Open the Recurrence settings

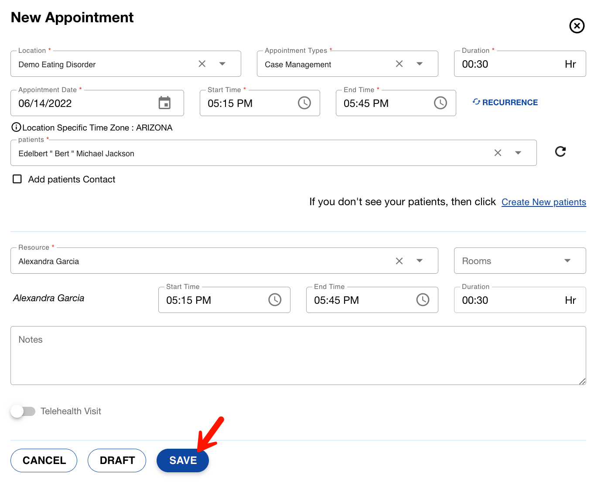pyautogui.click(x=505, y=103)
